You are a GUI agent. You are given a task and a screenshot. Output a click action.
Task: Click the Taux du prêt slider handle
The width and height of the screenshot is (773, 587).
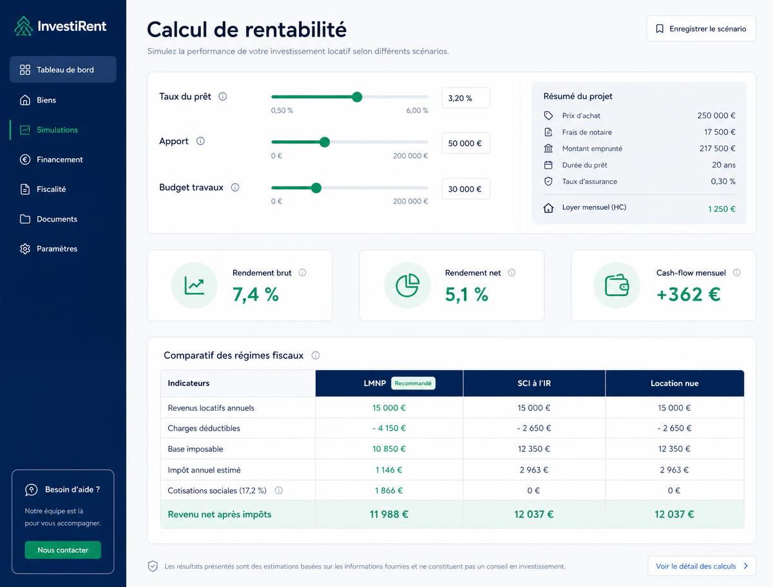click(x=357, y=97)
